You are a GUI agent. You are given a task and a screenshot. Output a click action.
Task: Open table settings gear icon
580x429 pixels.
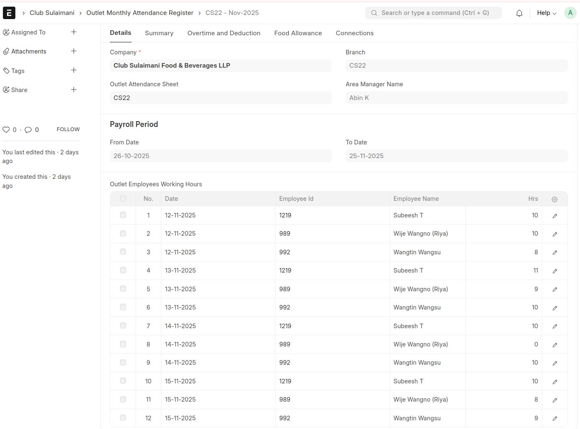point(554,199)
